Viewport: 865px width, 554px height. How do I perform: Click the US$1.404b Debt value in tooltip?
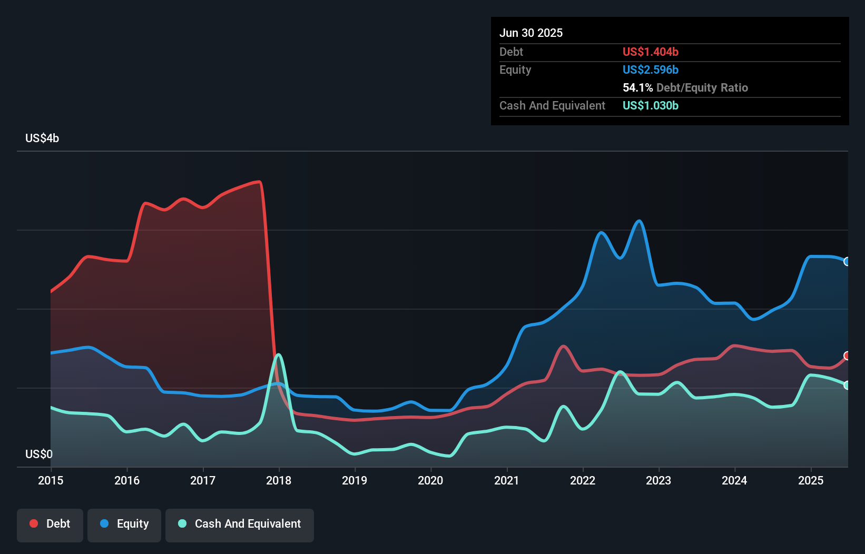(x=651, y=52)
